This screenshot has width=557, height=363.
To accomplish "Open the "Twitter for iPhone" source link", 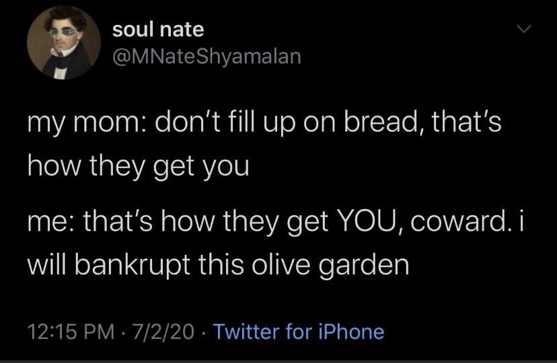I will point(298,331).
